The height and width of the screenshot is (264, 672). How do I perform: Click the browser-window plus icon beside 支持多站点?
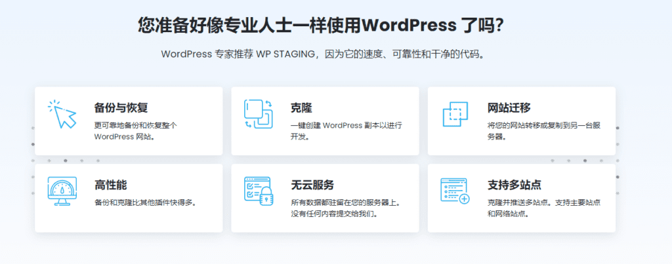click(x=455, y=191)
